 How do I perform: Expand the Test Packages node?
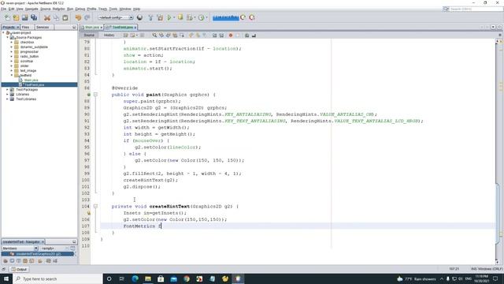click(x=8, y=89)
